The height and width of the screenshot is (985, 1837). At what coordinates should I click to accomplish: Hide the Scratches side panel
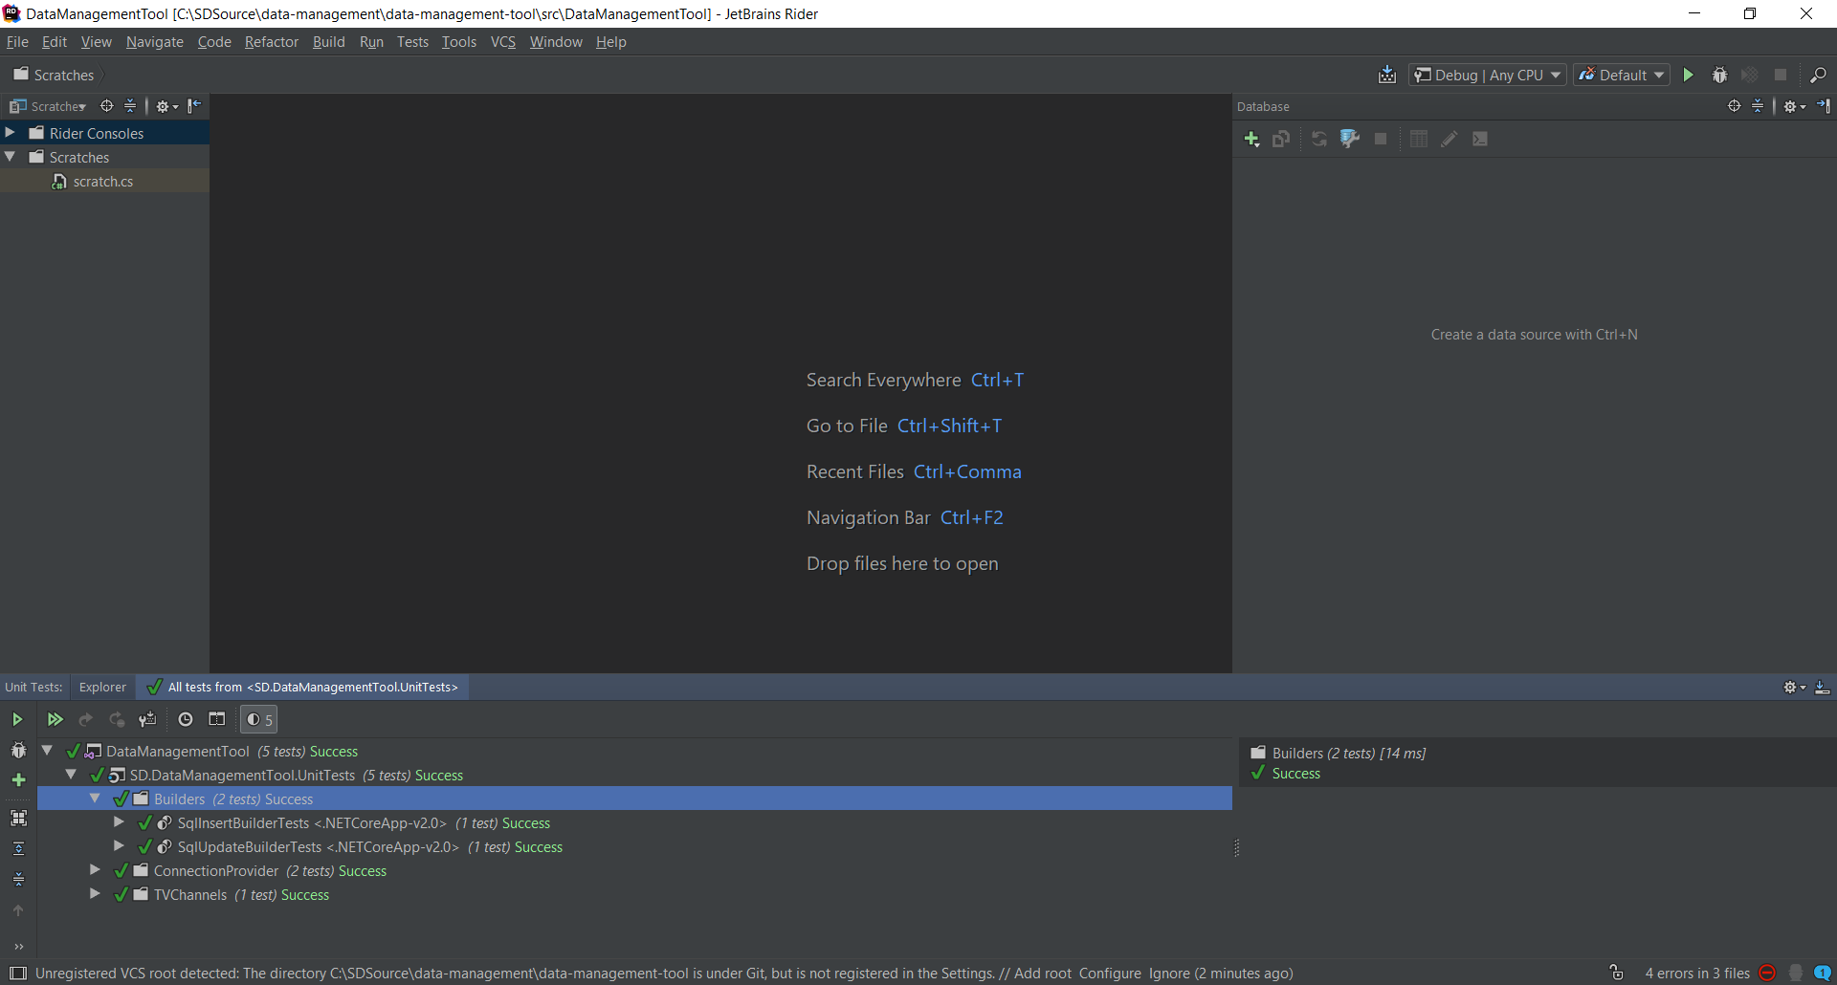pos(194,106)
